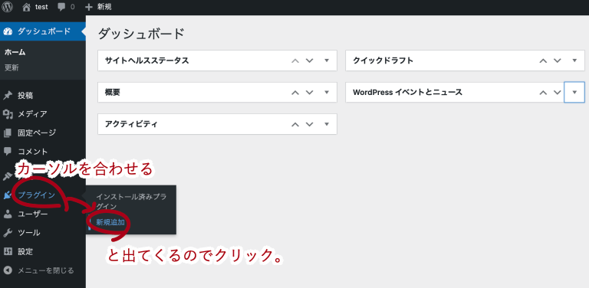Open the comments bubble in admin bar
This screenshot has width=589, height=288.
pos(61,7)
